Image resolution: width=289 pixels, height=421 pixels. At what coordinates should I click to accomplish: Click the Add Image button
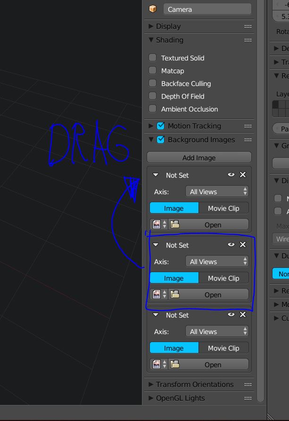coord(199,158)
